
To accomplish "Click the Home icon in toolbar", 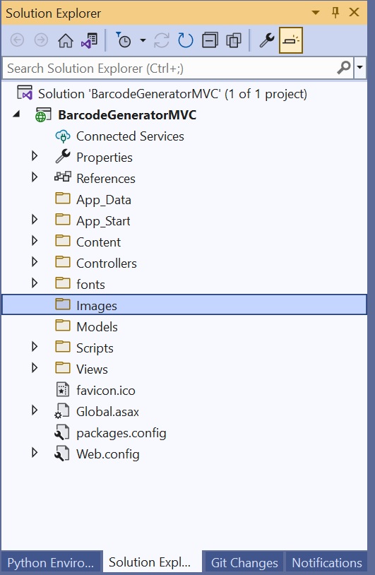I will coord(66,40).
